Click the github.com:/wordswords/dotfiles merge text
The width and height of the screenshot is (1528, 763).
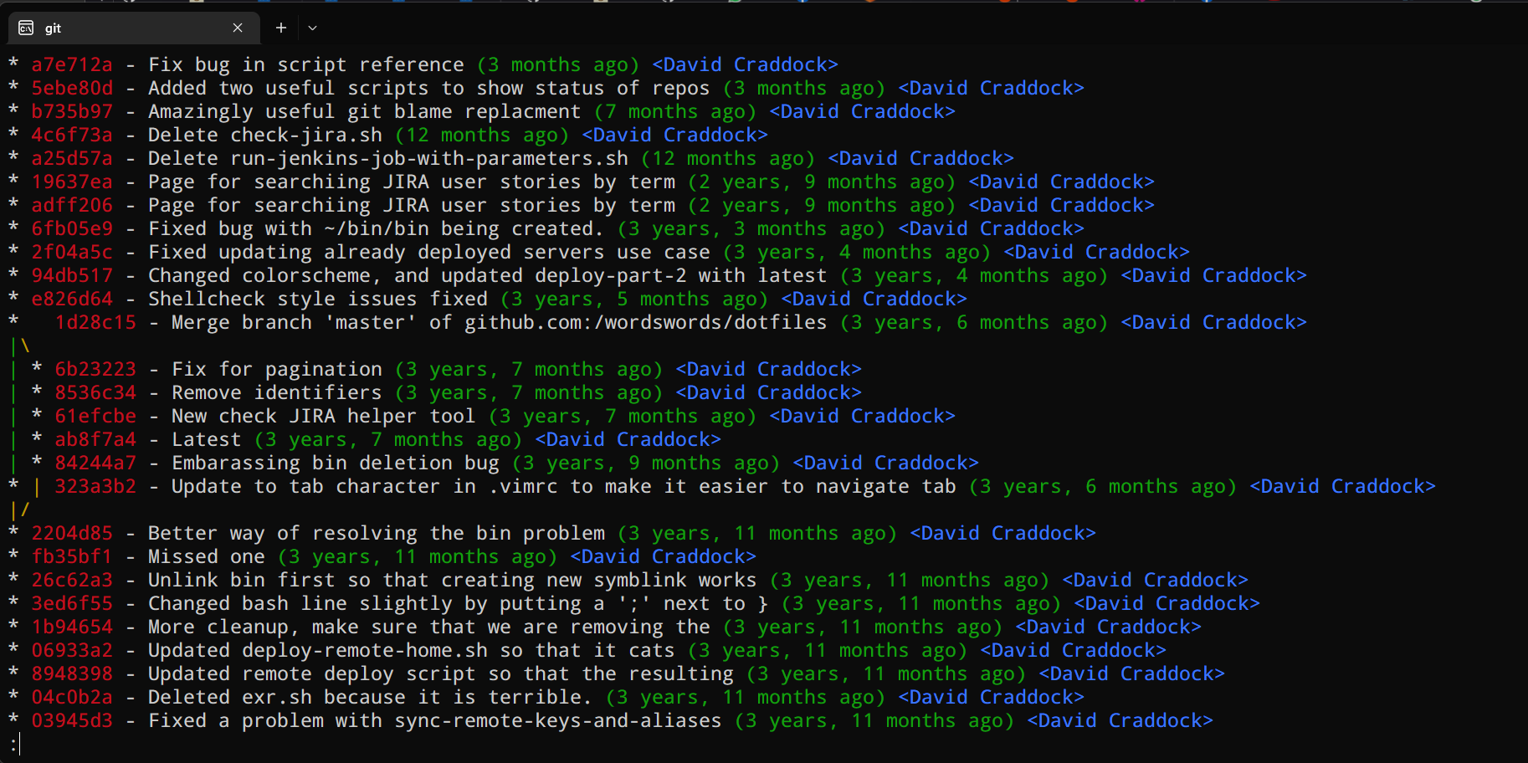pos(646,322)
